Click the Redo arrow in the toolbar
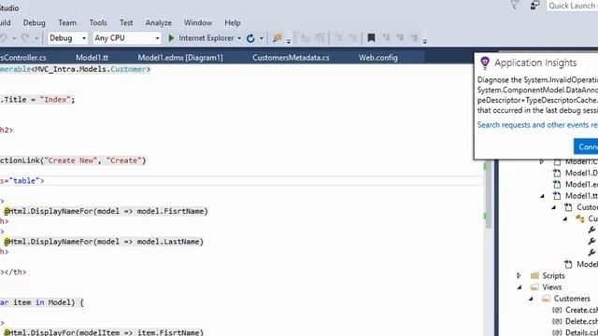This screenshot has height=336, width=598. 25,38
